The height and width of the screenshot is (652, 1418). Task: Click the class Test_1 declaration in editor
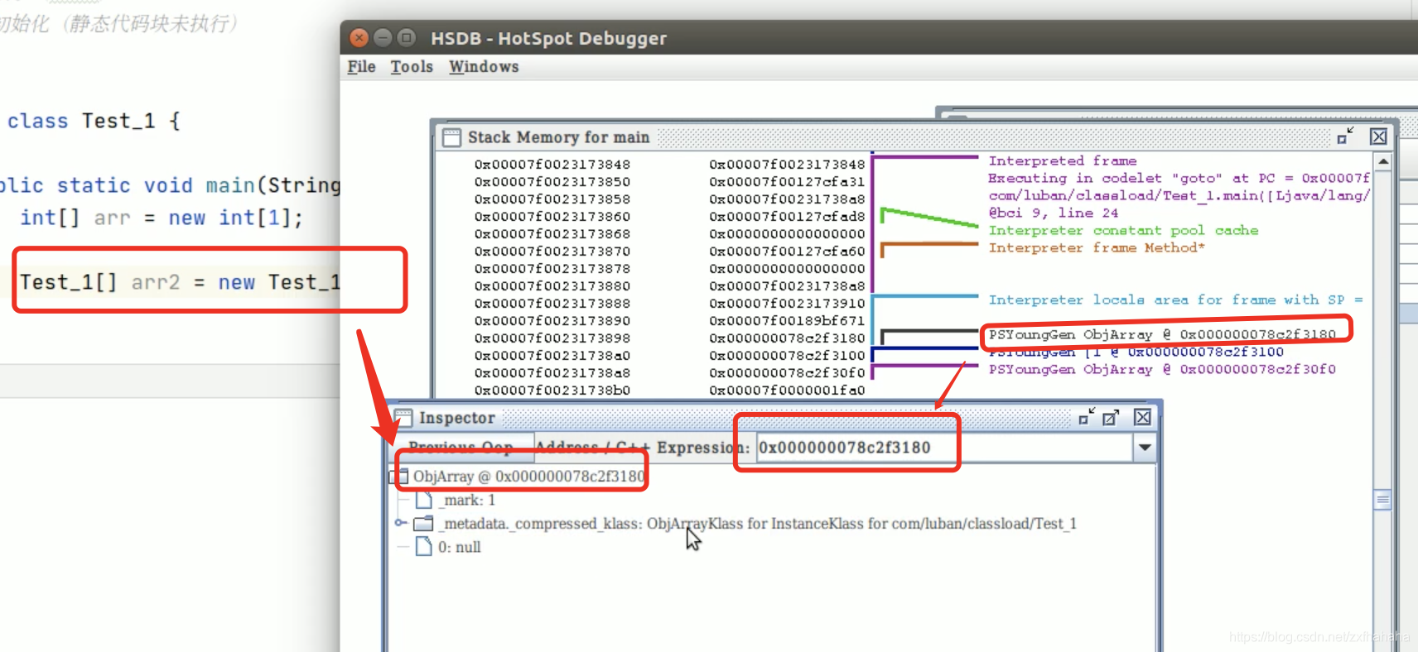point(94,121)
